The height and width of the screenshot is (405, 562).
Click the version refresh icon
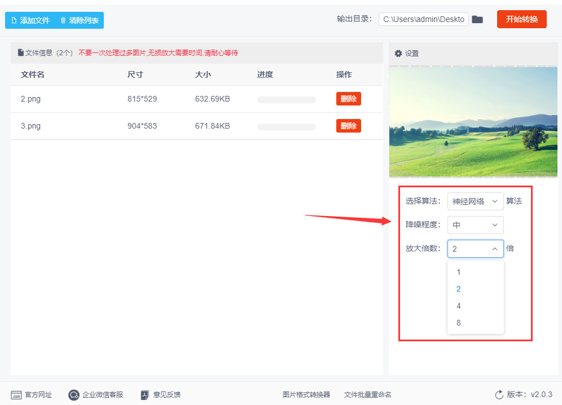tap(499, 395)
